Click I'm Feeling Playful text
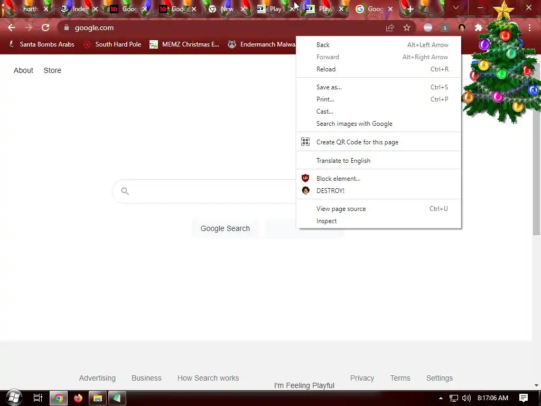541x406 pixels. coord(304,385)
